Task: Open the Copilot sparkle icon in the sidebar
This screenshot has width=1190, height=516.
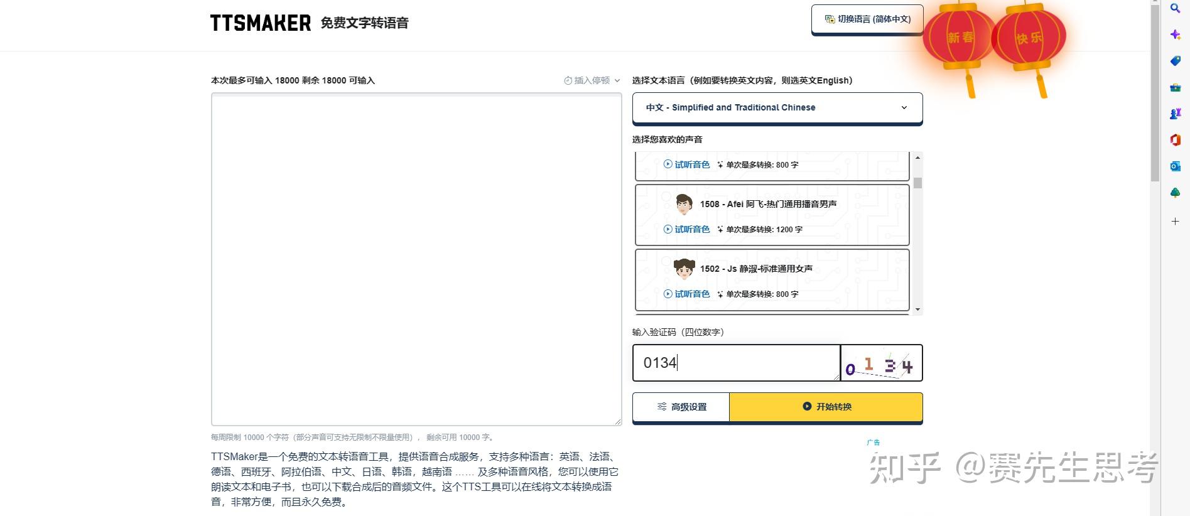Action: (x=1175, y=35)
